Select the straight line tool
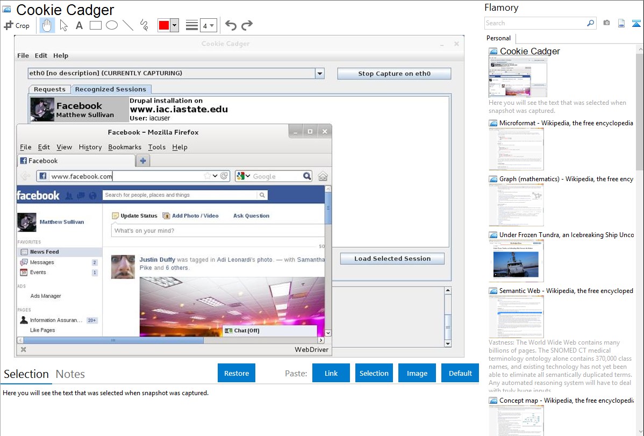The width and height of the screenshot is (644, 436). (x=128, y=25)
